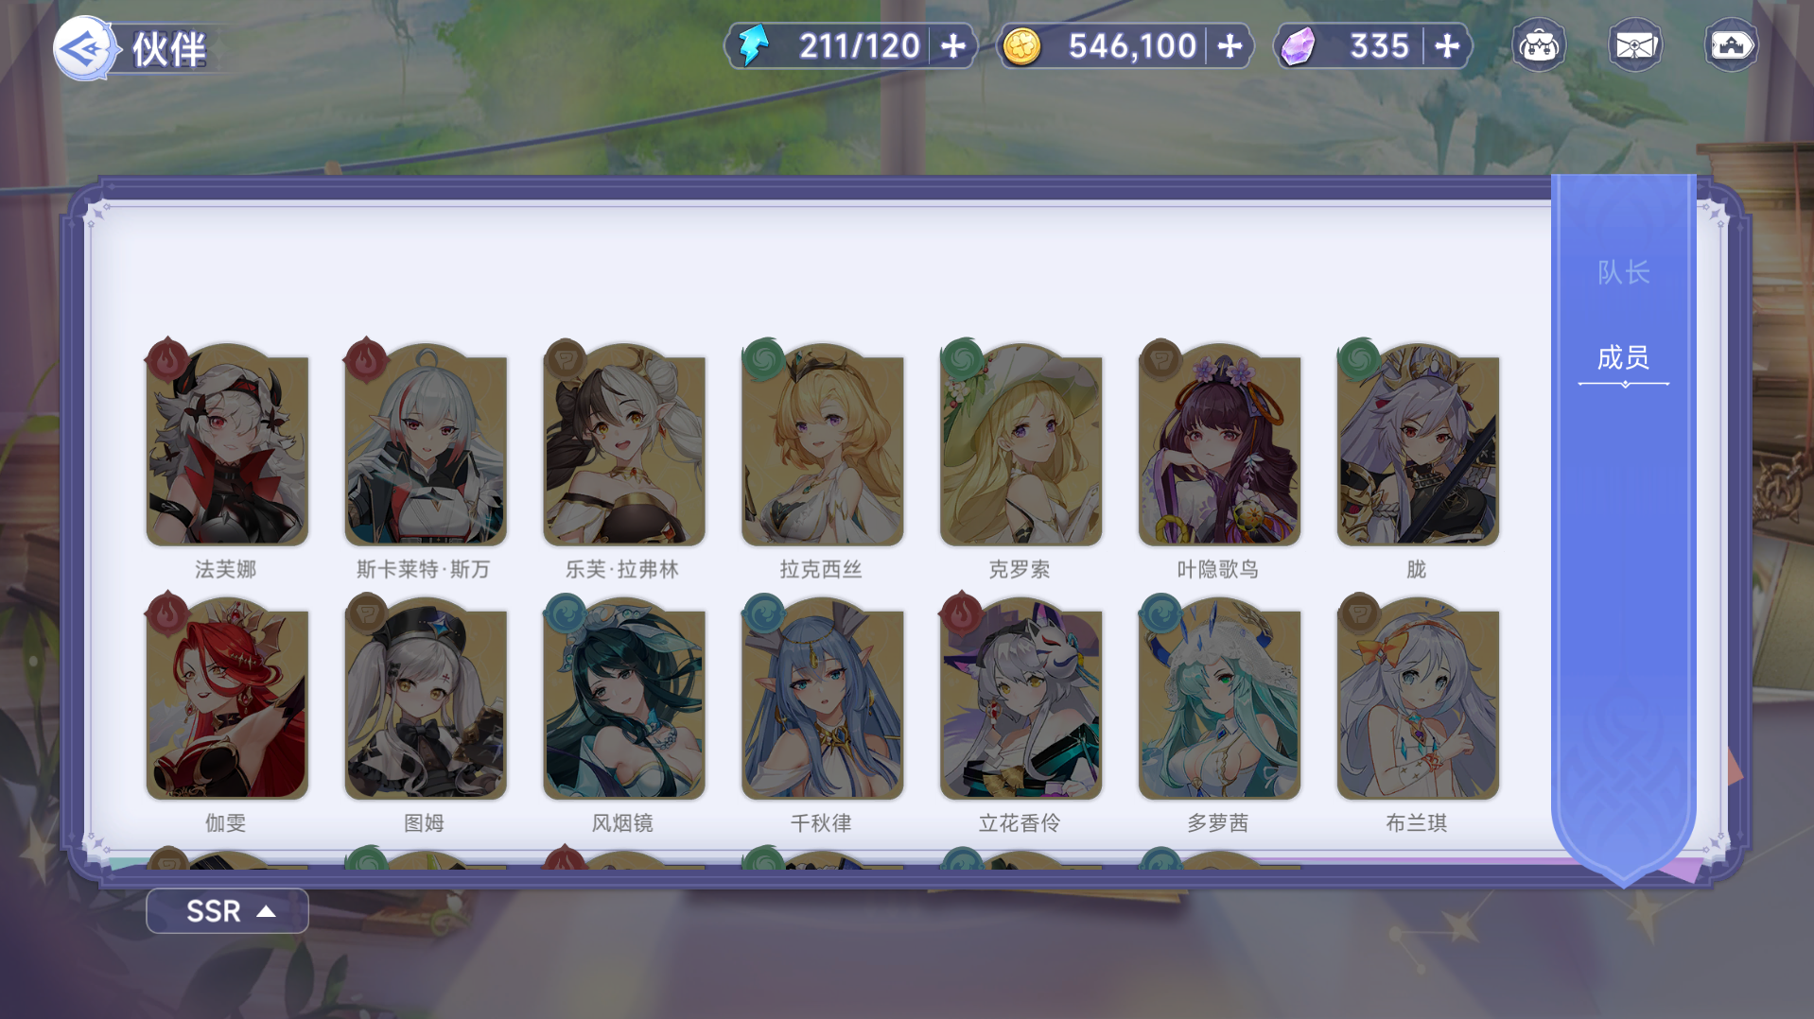Open the home castle icon
The width and height of the screenshot is (1814, 1019).
pos(1731,45)
